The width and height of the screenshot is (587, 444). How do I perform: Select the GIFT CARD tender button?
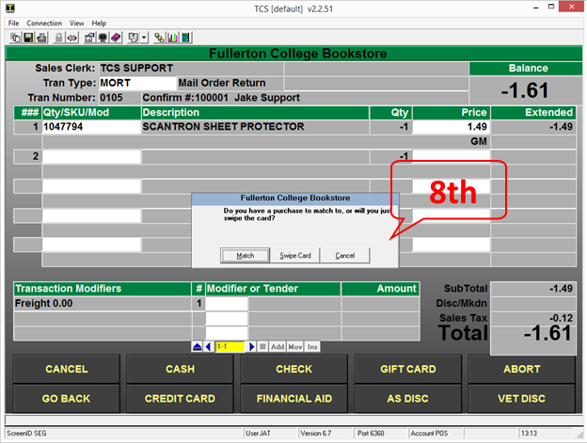click(408, 369)
